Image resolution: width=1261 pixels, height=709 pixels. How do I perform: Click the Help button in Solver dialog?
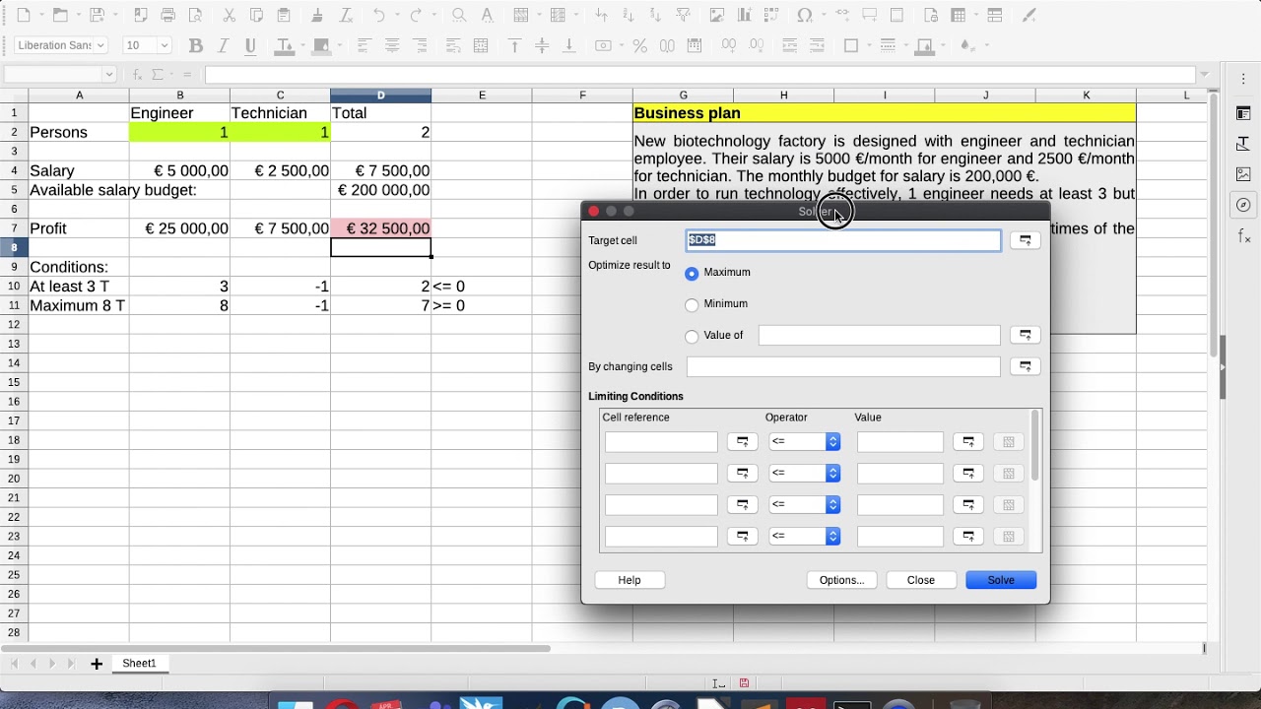point(630,580)
